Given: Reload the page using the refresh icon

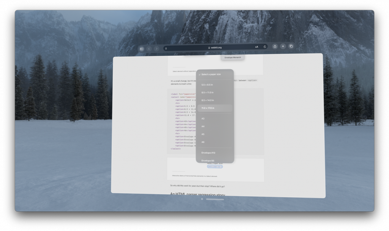Looking at the screenshot, I should click(265, 47).
